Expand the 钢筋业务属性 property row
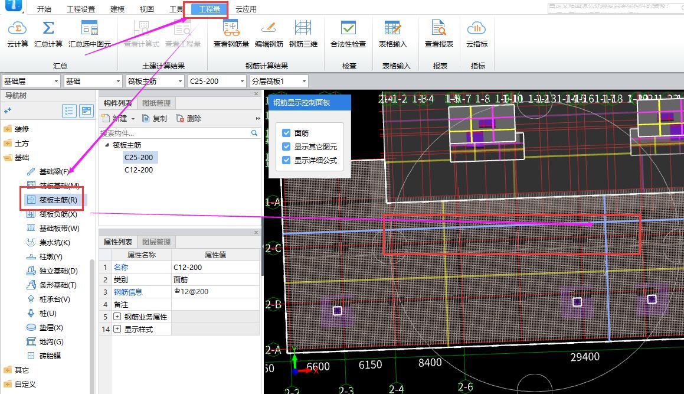The image size is (684, 394). (117, 316)
